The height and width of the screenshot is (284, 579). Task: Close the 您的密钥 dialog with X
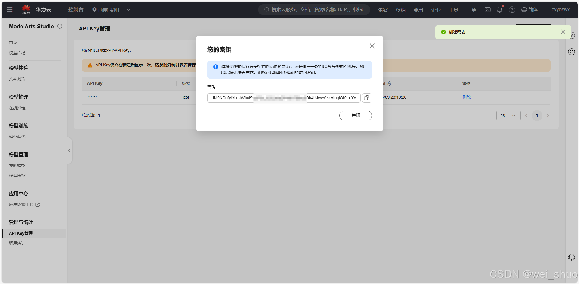[372, 46]
